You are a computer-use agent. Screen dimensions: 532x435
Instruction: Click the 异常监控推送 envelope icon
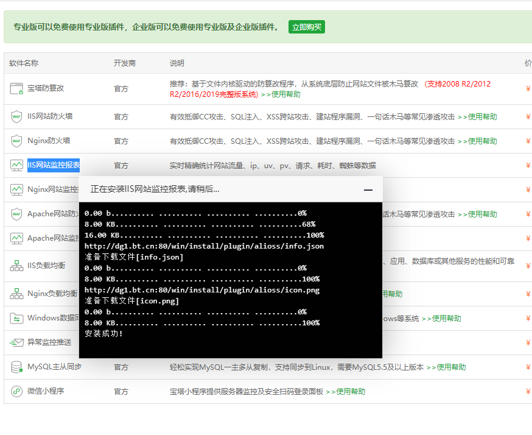point(16,342)
